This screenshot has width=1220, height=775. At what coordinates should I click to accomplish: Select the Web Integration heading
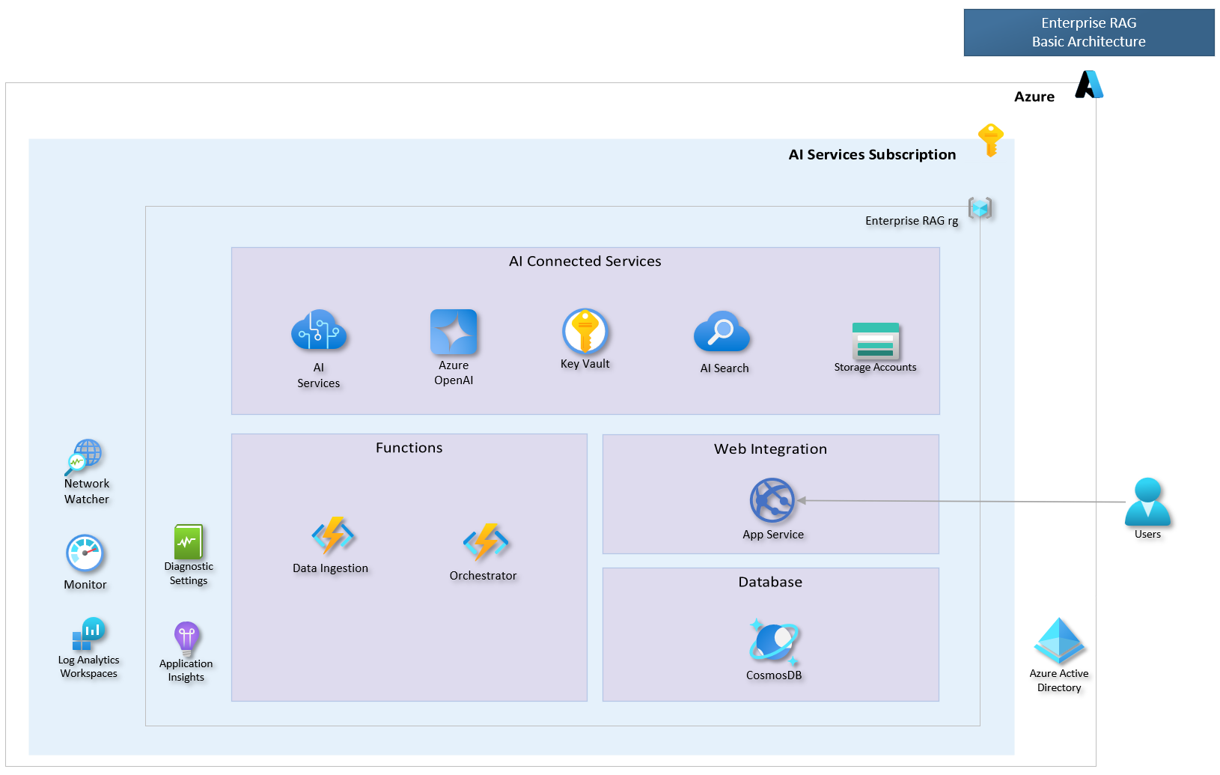771,449
